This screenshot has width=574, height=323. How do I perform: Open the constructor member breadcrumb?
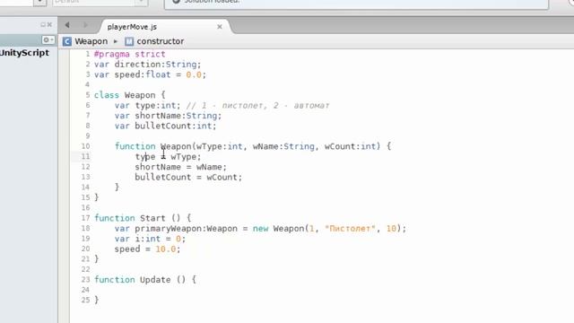point(160,41)
